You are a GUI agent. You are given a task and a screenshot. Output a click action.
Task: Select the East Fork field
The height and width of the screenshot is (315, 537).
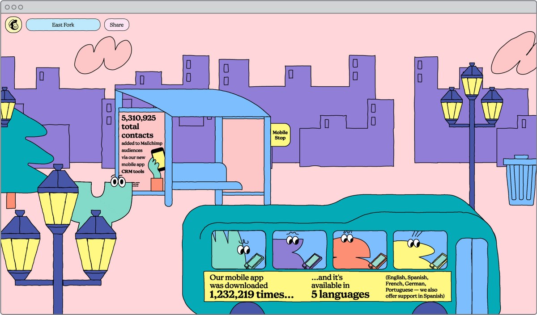63,25
